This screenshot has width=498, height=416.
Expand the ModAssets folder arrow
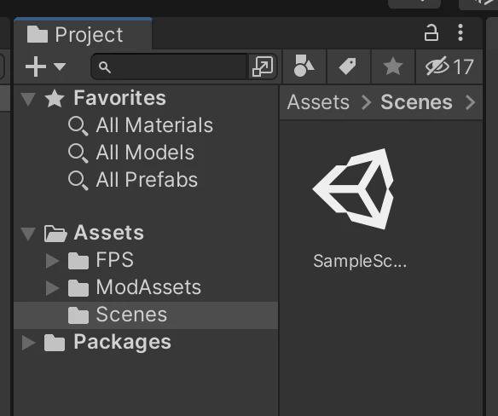(x=52, y=288)
